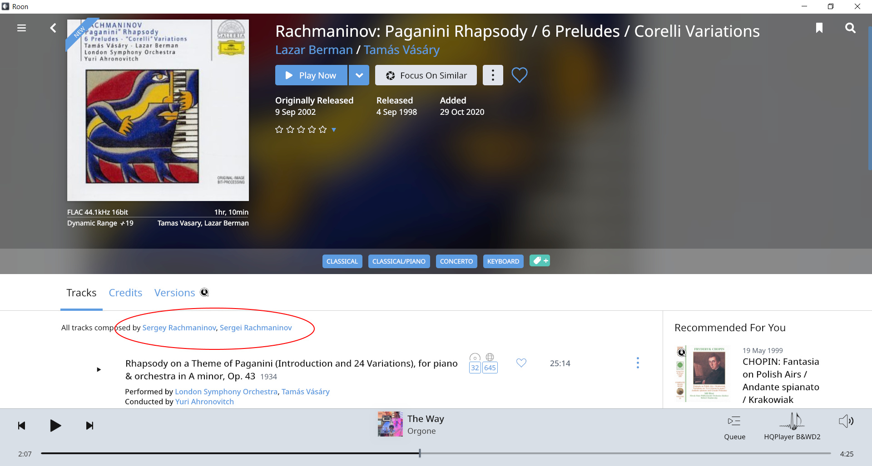Open Tamás Vásáry artist link in title
Screen dimensions: 872x466
click(401, 50)
